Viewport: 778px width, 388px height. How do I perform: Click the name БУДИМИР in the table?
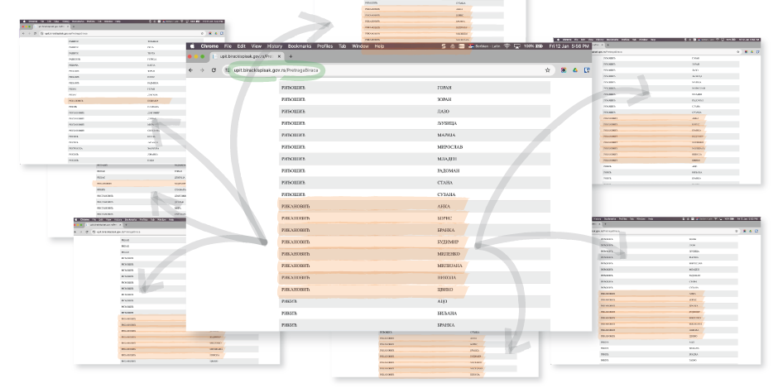point(448,242)
